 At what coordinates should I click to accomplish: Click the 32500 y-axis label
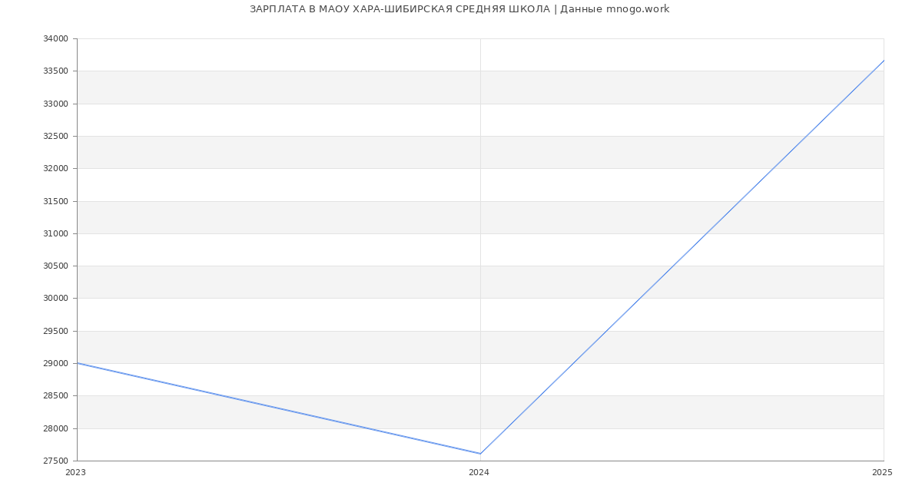click(x=56, y=137)
